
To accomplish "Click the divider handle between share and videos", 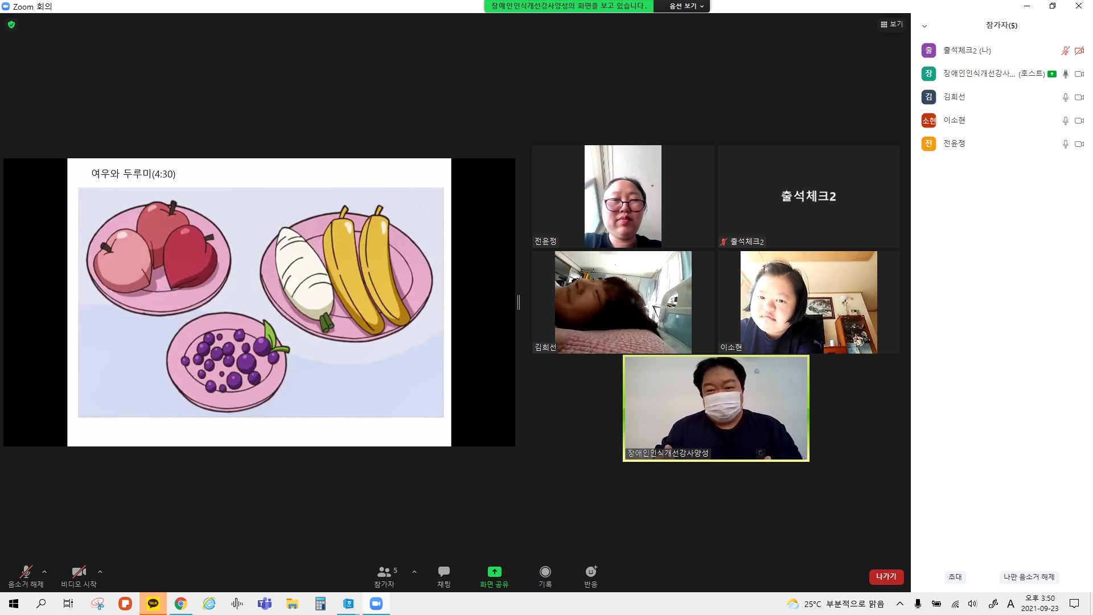I will pos(519,302).
